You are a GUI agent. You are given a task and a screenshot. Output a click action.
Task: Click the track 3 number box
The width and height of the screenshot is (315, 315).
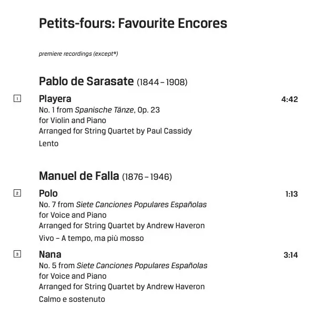17,254
